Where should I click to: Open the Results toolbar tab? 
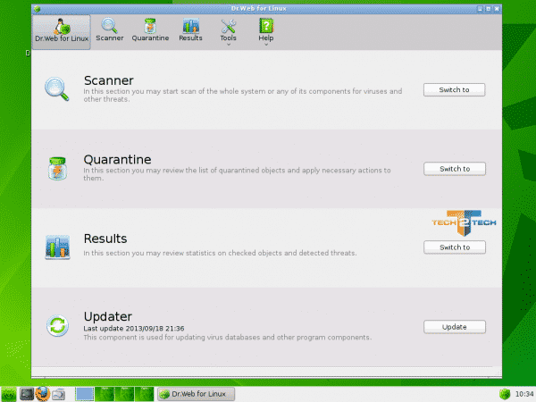pyautogui.click(x=191, y=30)
